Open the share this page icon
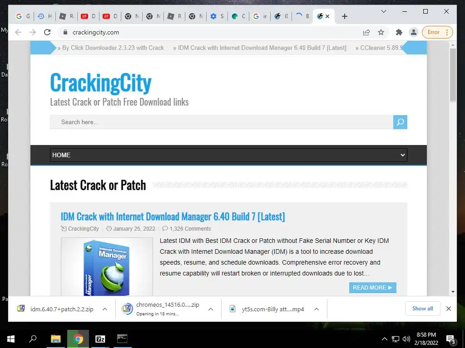 (x=366, y=32)
